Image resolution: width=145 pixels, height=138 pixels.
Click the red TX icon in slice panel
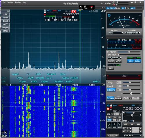click(x=108, y=109)
